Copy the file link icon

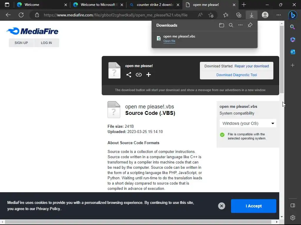point(139,75)
